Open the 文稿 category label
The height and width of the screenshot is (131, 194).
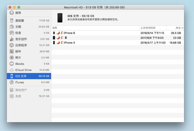click(18, 27)
